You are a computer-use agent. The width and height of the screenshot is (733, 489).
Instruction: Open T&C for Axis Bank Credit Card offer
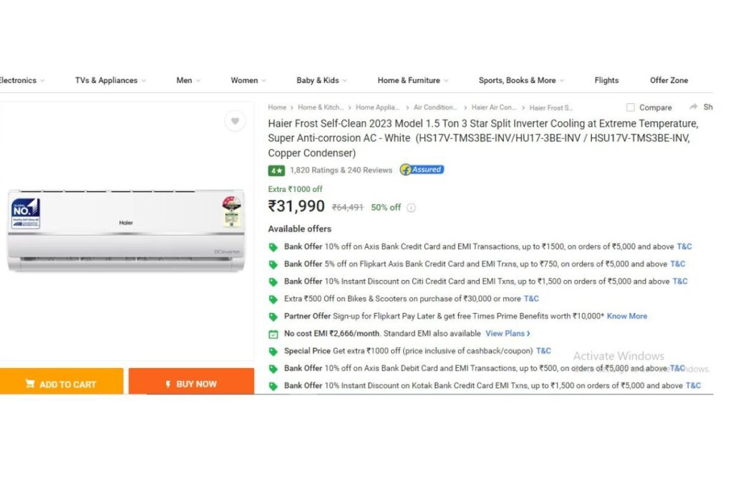tap(684, 247)
